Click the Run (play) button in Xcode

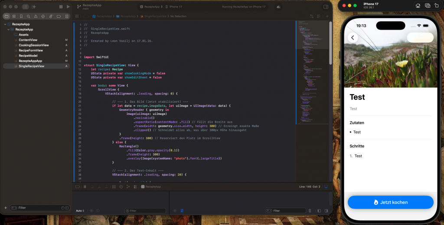[68, 7]
